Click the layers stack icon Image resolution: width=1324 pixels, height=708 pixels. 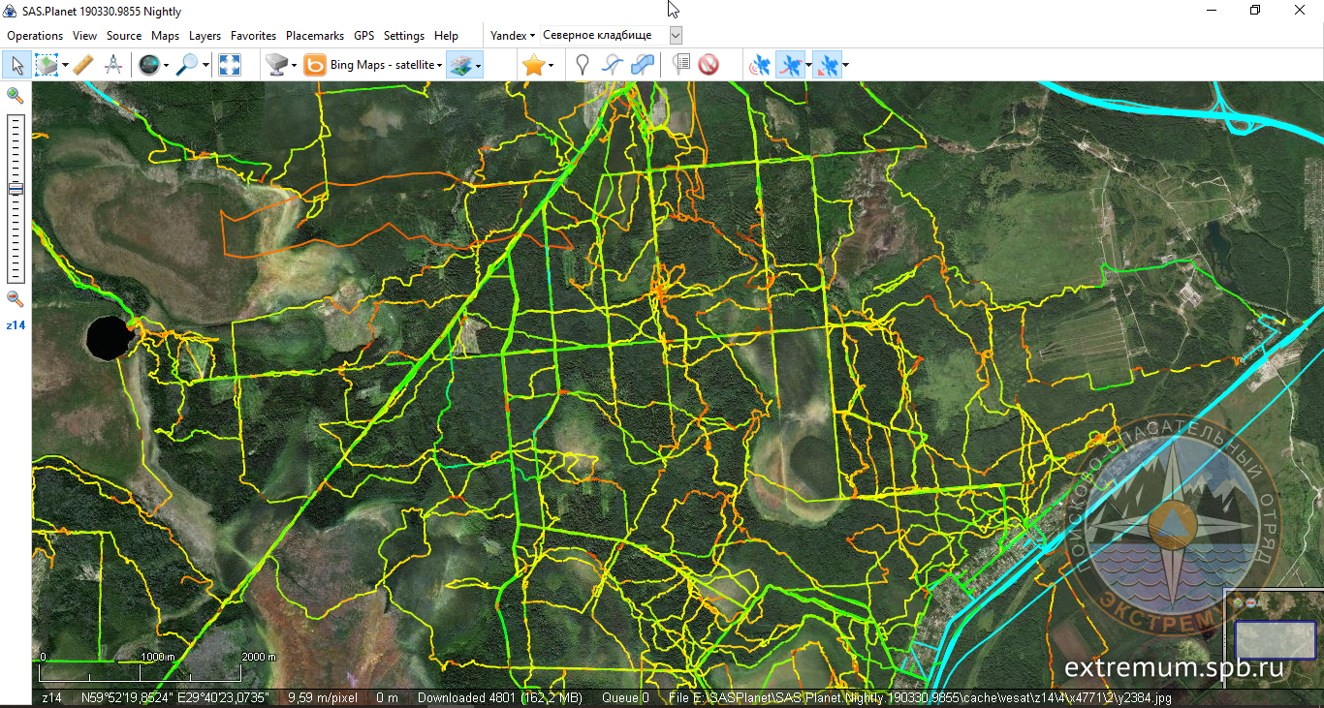pyautogui.click(x=461, y=65)
